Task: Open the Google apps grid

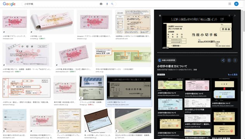Action: pos(229,4)
